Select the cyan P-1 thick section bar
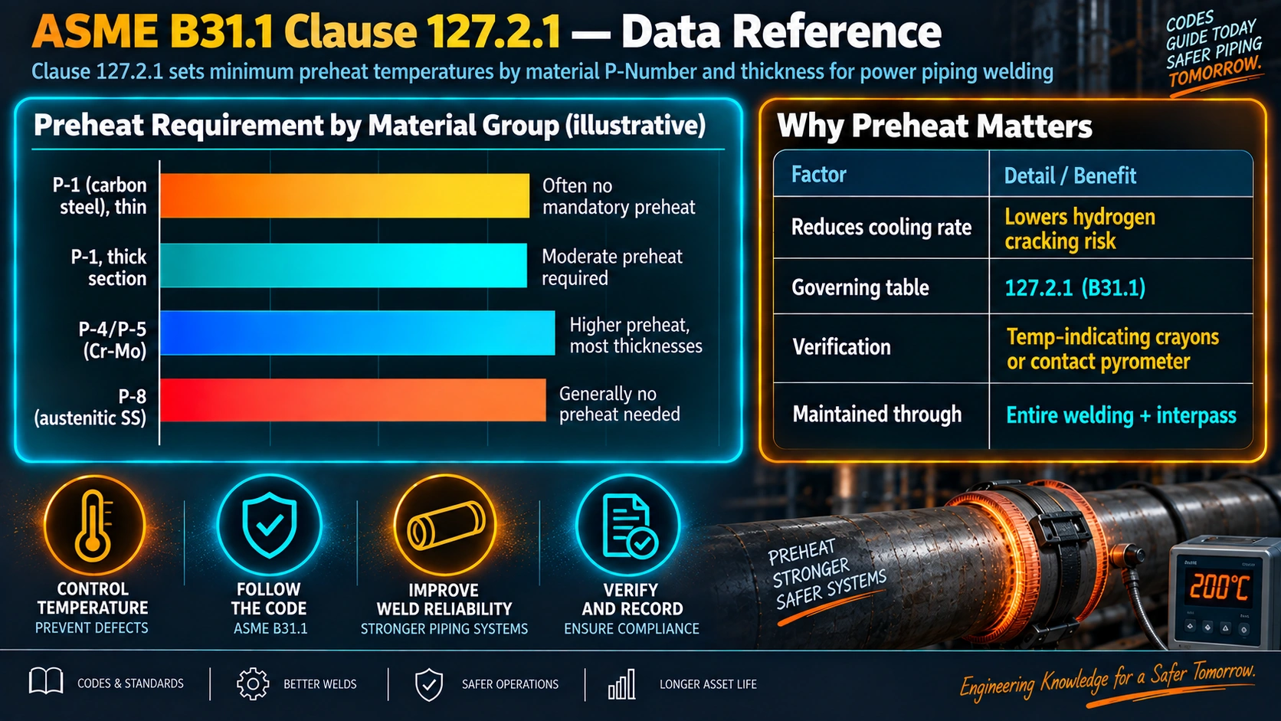1281x721 pixels. (344, 265)
